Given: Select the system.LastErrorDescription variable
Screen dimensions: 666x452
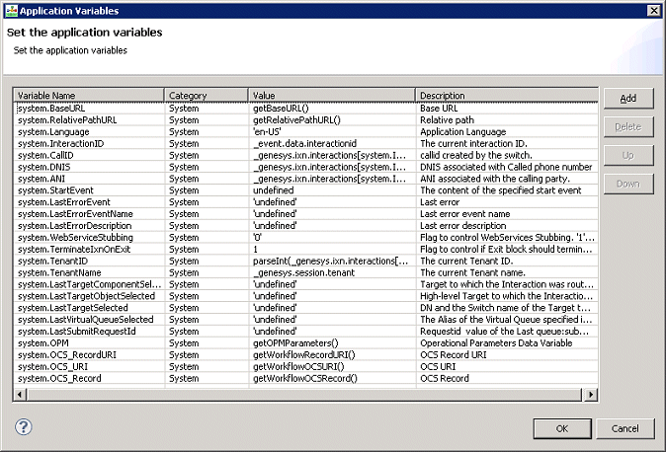Looking at the screenshot, I should pyautogui.click(x=74, y=226).
